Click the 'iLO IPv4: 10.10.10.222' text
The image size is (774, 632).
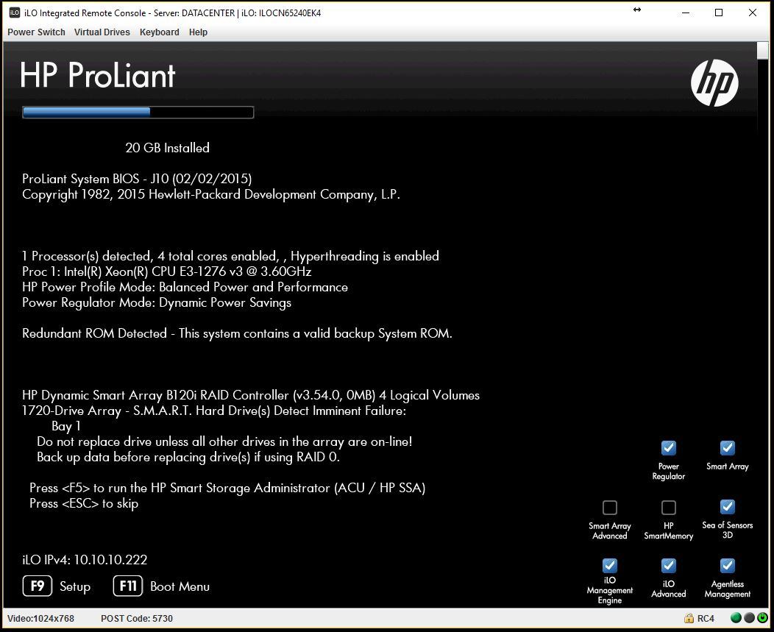[x=85, y=560]
